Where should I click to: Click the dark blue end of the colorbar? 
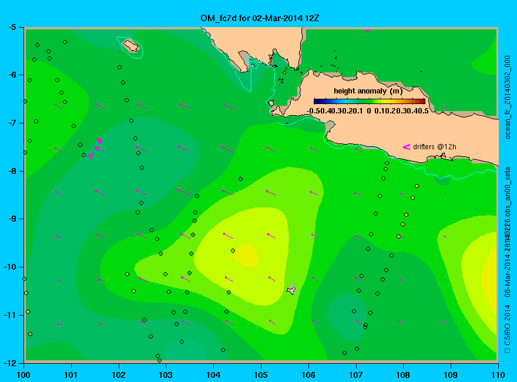point(317,101)
